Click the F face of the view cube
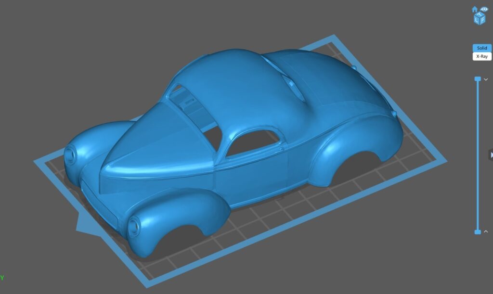This screenshot has height=294, width=493. (x=482, y=20)
